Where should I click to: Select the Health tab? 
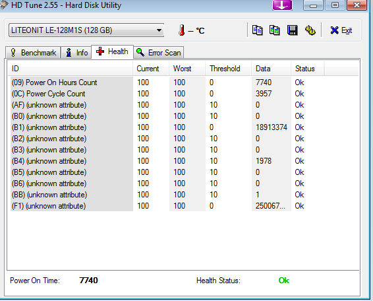112,51
